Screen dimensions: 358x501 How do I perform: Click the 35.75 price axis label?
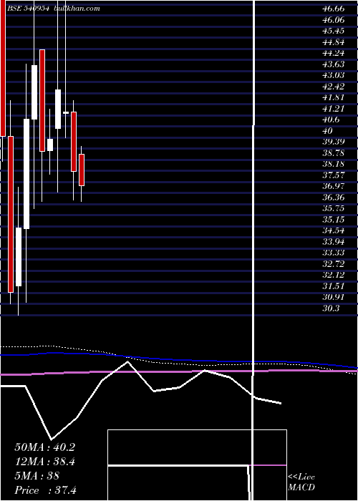334,208
